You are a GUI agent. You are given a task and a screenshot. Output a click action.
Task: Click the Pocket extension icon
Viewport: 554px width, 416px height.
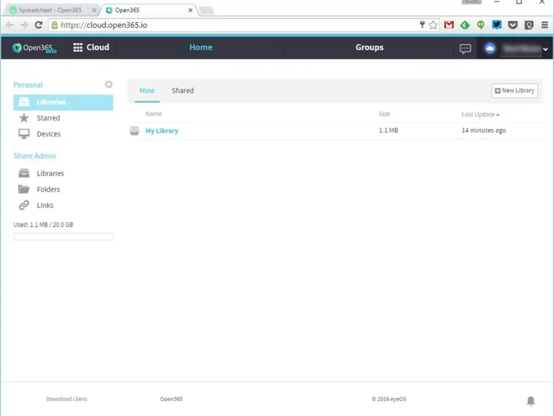coord(512,25)
